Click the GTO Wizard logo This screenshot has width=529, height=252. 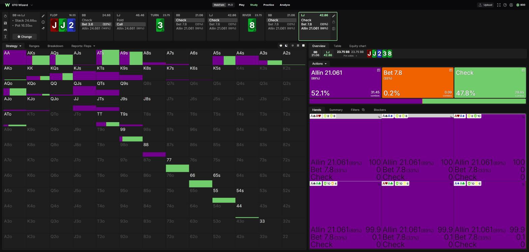pos(7,5)
